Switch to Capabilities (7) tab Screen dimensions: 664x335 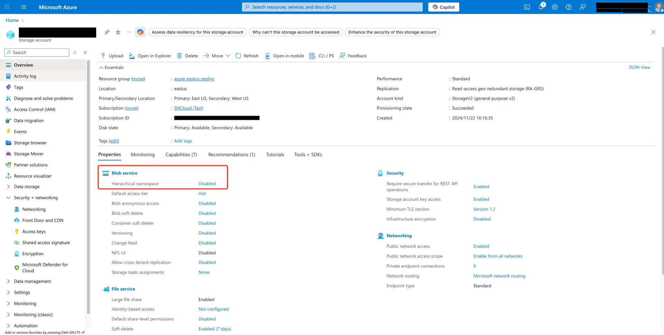pyautogui.click(x=181, y=155)
